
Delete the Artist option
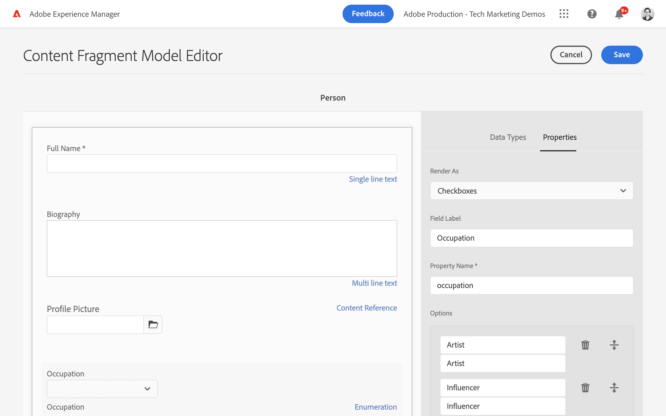[585, 345]
